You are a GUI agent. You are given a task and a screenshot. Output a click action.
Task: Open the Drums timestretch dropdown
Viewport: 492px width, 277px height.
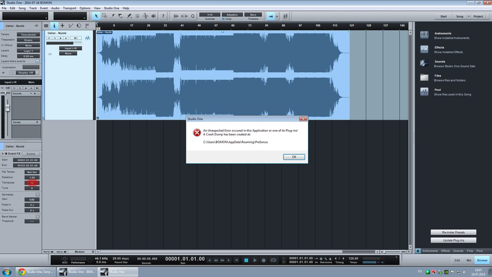tap(28, 40)
